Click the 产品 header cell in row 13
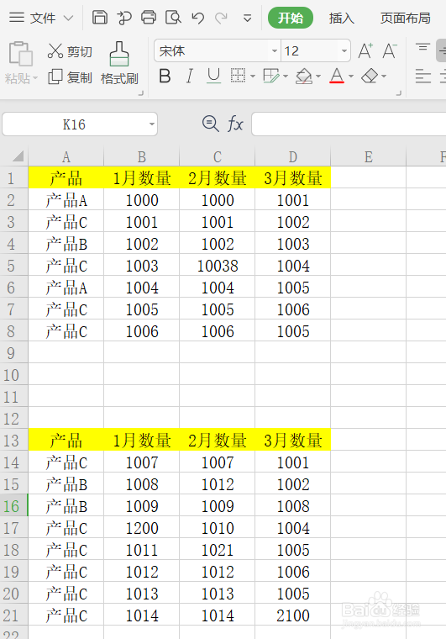This screenshot has width=446, height=639. pos(66,441)
